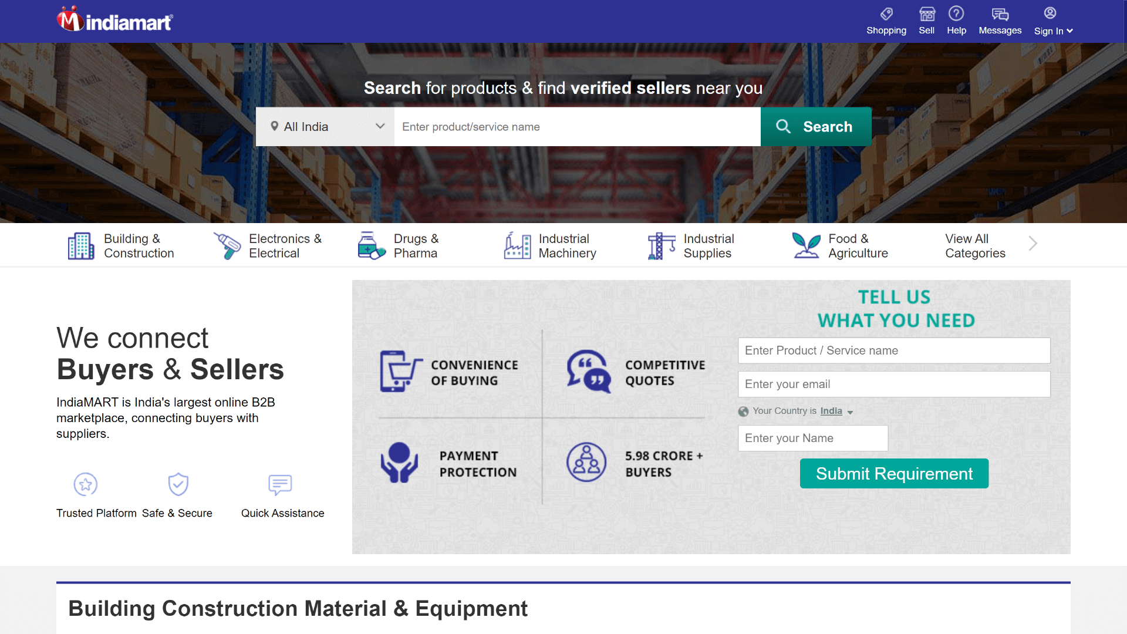Click the Sell storefront icon
This screenshot has width=1127, height=634.
927,14
